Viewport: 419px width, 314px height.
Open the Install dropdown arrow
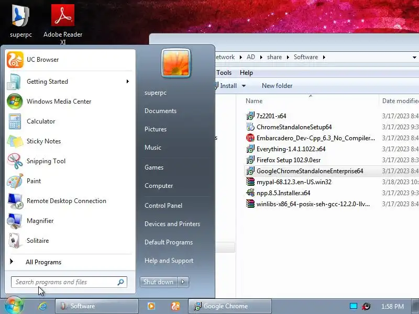click(244, 86)
